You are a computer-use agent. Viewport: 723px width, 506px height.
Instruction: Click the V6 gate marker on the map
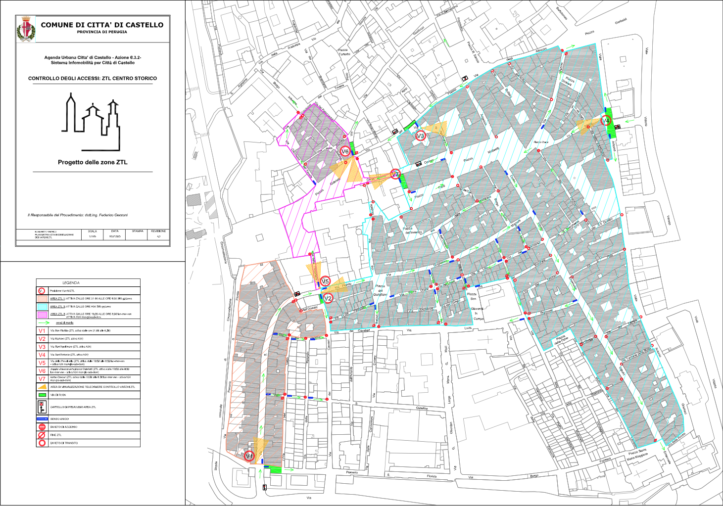[345, 151]
